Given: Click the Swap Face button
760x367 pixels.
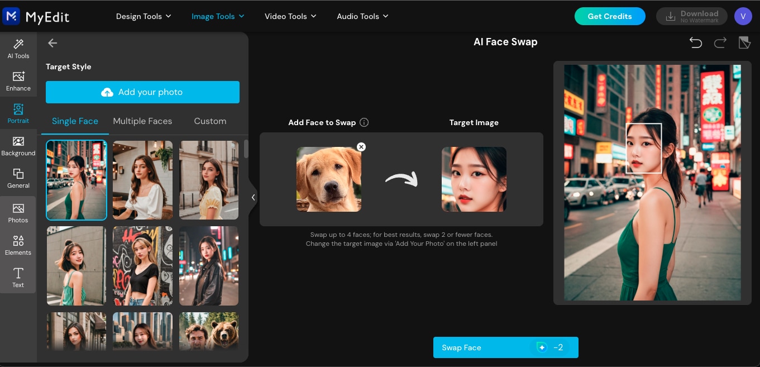Looking at the screenshot, I should (x=505, y=347).
